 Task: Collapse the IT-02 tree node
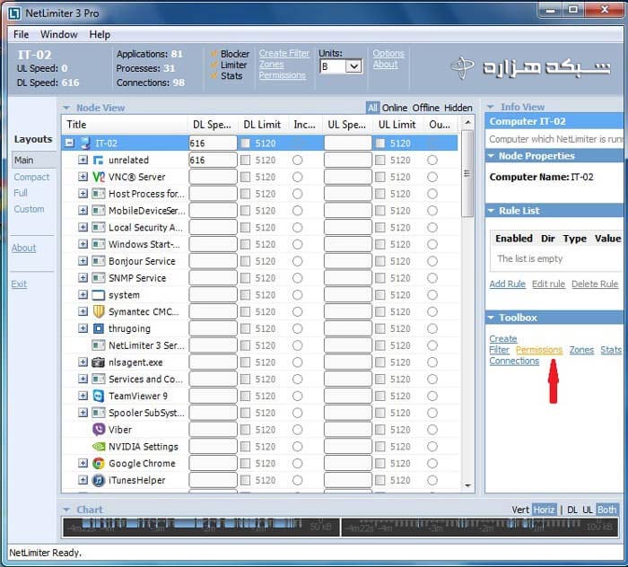click(x=70, y=143)
